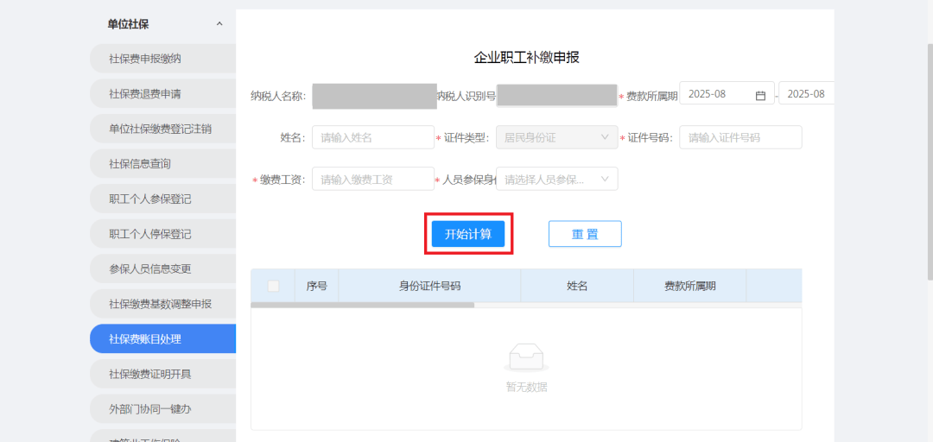Click the 缴费工资 input field
This screenshot has height=442, width=933.
click(373, 179)
